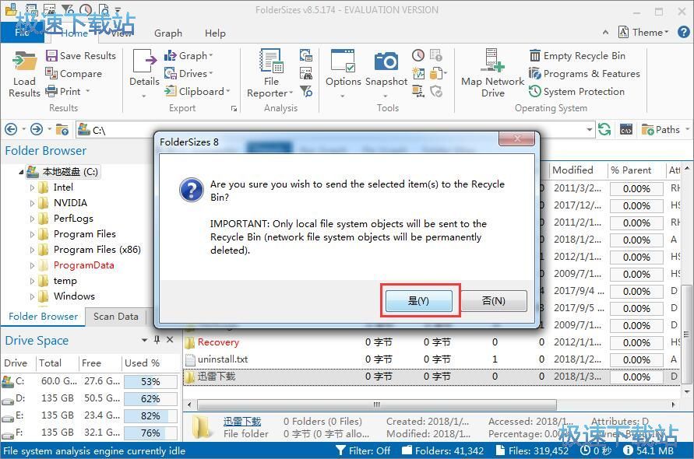Cancel with the 否(N) button
The width and height of the screenshot is (694, 459).
coord(493,301)
